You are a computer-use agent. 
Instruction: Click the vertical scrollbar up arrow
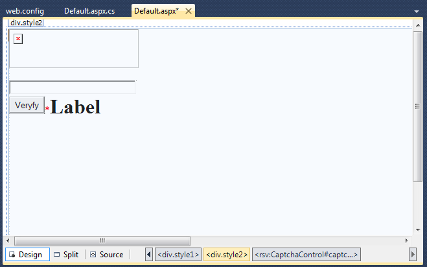click(x=418, y=25)
